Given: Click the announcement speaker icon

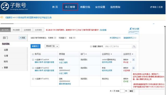Looking at the screenshot, I should (2, 17).
